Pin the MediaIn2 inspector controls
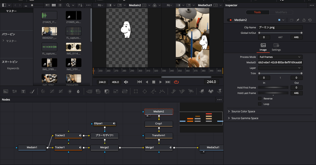This screenshot has width=316, height=165. coord(298,20)
